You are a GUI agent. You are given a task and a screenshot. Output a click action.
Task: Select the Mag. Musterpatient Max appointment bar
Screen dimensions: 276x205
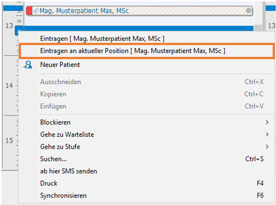tap(139, 11)
